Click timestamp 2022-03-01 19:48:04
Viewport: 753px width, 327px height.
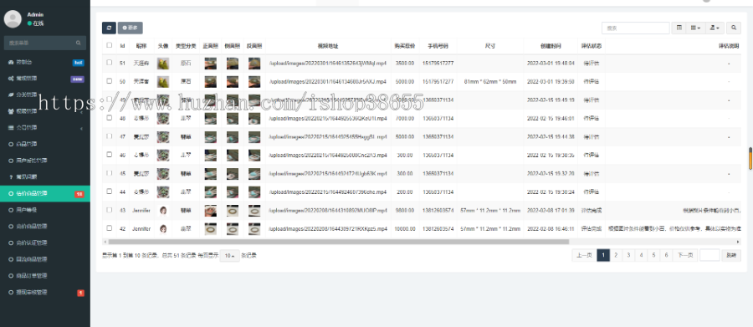[551, 63]
